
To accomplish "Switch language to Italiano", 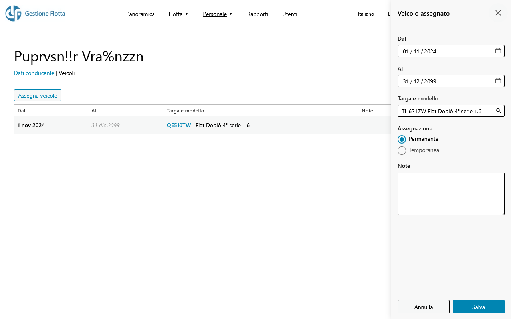I will (x=366, y=14).
